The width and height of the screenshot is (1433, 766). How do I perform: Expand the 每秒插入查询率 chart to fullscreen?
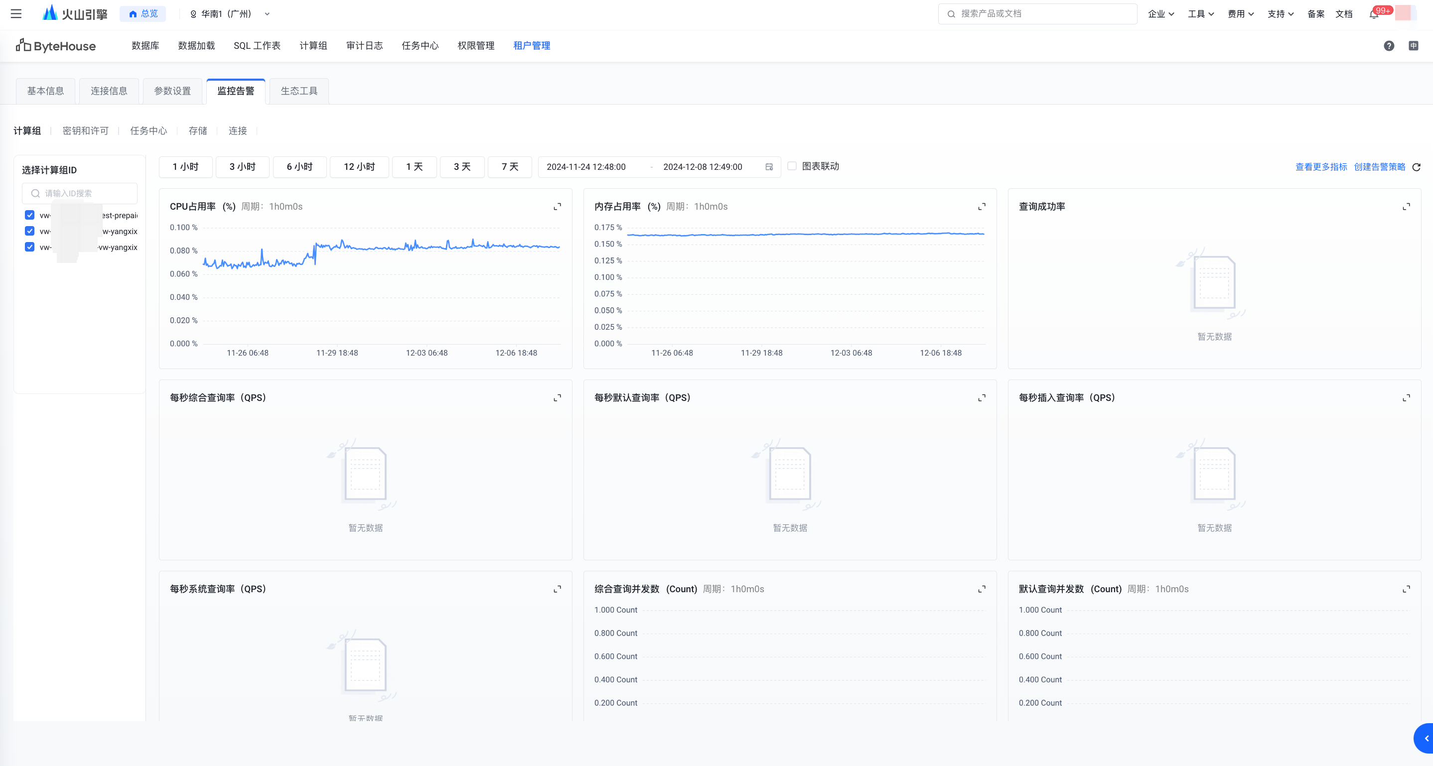tap(1406, 398)
